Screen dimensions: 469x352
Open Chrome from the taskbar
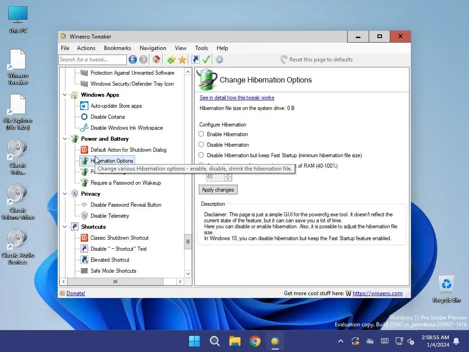point(255,341)
